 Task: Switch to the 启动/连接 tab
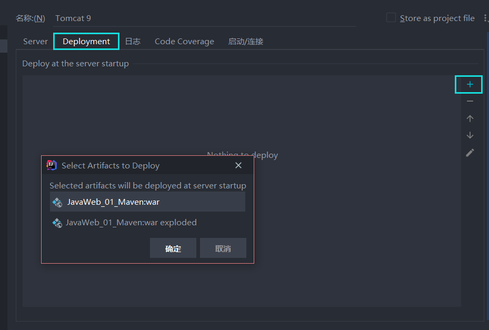[245, 42]
